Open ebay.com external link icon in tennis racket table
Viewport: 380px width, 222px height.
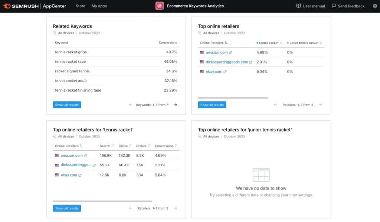point(80,175)
